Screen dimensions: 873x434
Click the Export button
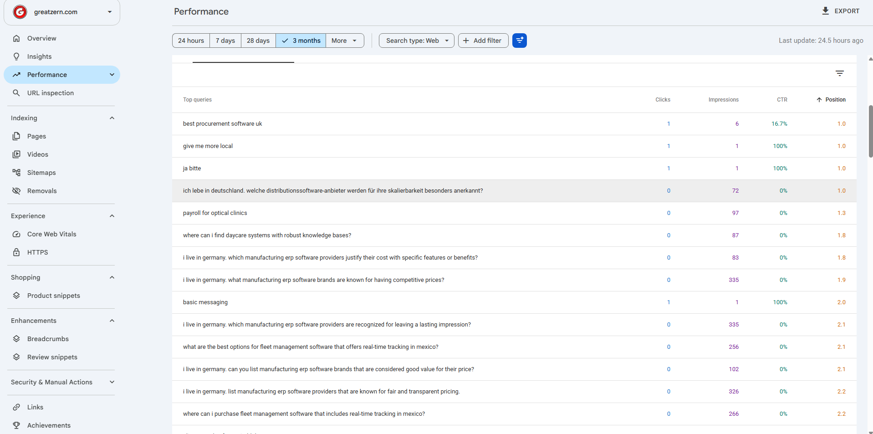coord(840,11)
